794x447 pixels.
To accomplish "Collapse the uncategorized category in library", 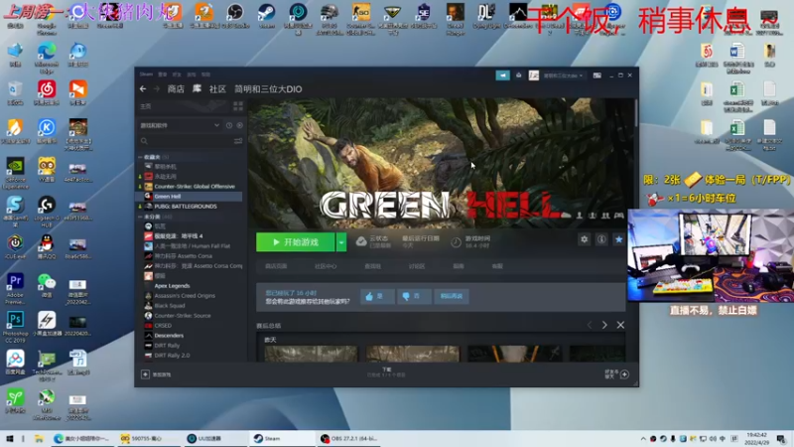I will pos(140,217).
